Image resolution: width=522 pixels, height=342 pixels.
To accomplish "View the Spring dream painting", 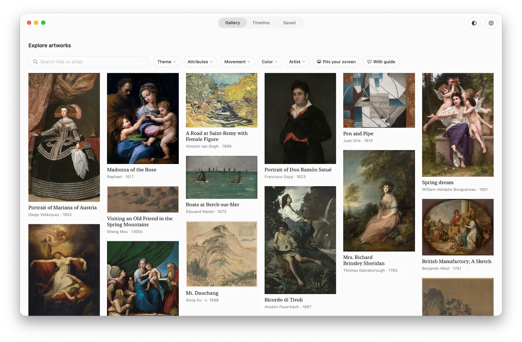I will 458,125.
